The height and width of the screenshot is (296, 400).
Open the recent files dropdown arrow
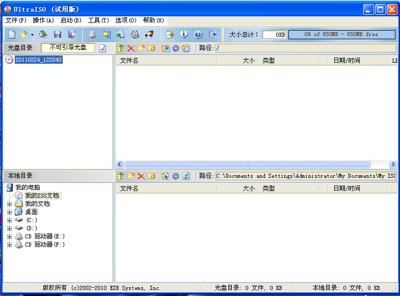pyautogui.click(x=32, y=35)
